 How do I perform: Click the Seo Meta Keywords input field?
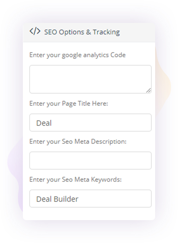[90, 199]
